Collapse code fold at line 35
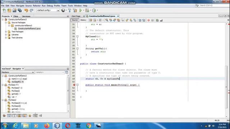The image size is (230, 129). click(77, 37)
